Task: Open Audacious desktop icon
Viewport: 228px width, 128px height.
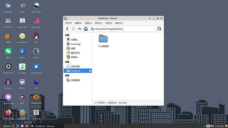Action: tap(8, 69)
